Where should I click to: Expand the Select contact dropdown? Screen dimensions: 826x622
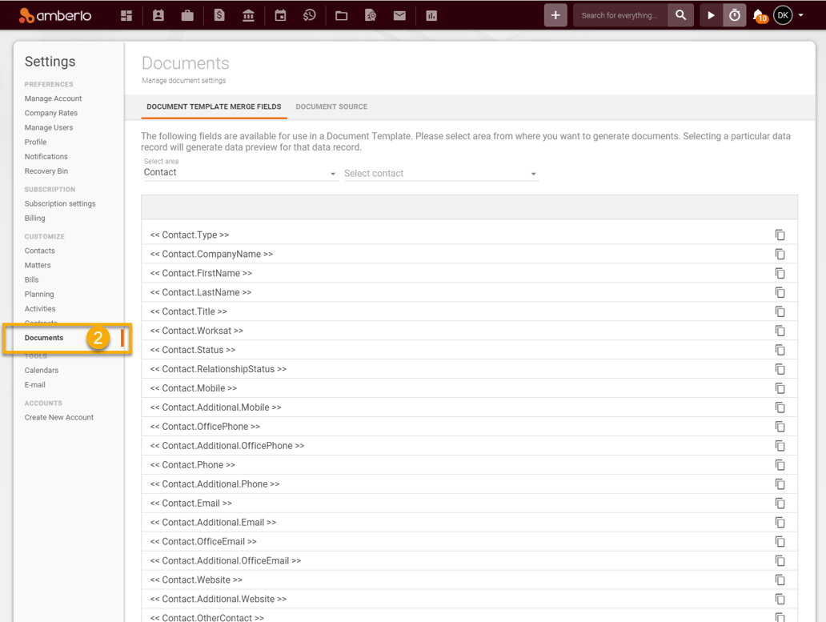click(441, 173)
